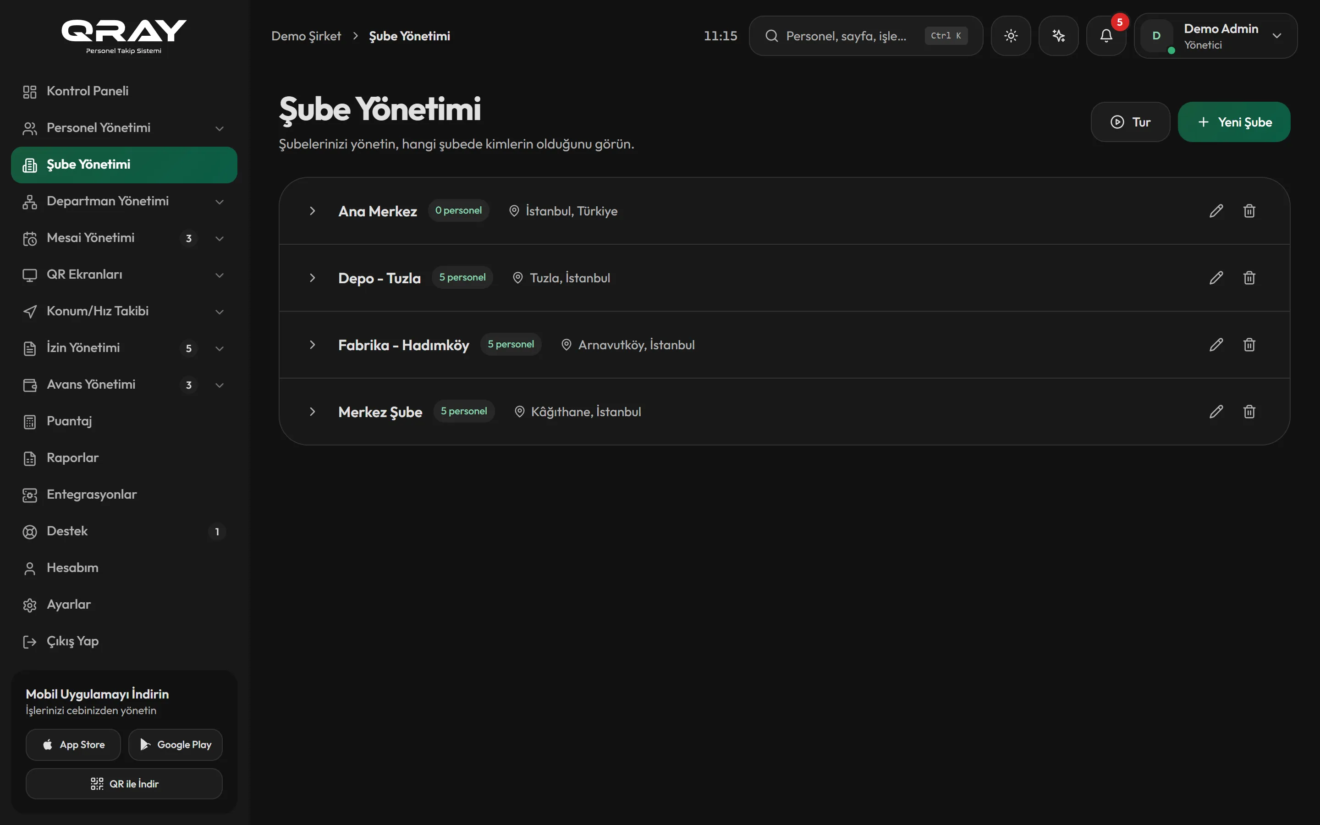Click the D avatar in the header
The height and width of the screenshot is (825, 1320).
coord(1156,36)
